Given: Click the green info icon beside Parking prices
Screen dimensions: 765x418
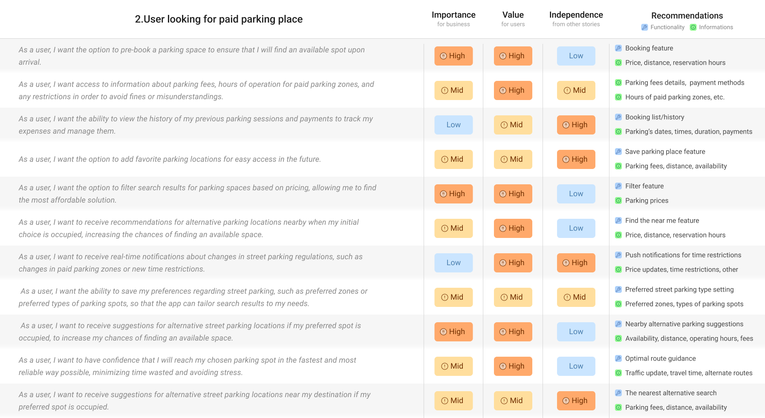Looking at the screenshot, I should [x=618, y=200].
